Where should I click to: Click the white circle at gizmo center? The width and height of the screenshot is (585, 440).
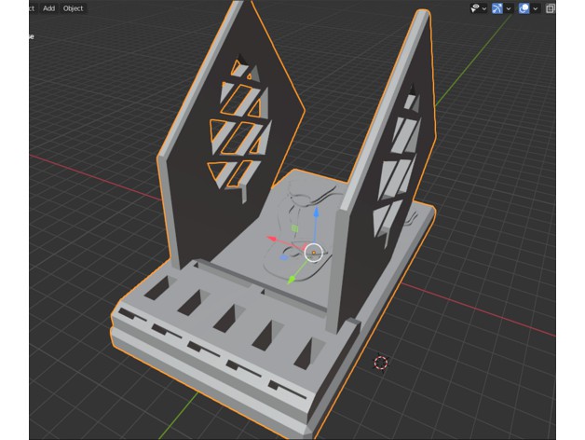click(x=314, y=253)
